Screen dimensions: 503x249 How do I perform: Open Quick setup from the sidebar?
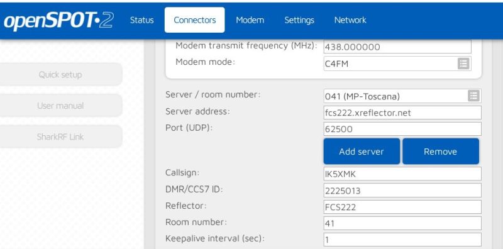tap(60, 74)
